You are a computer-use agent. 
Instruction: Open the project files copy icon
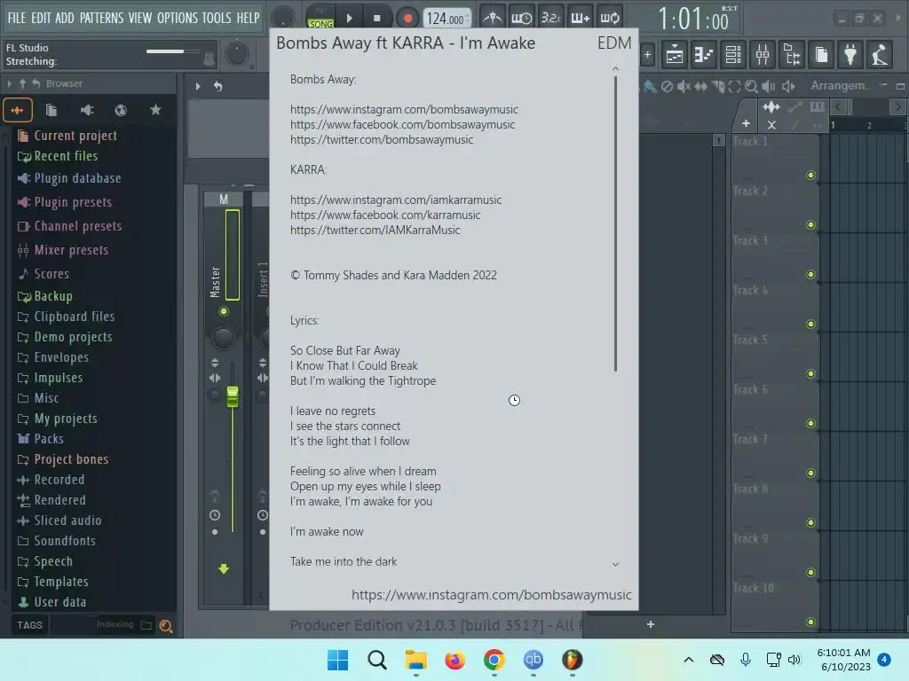pyautogui.click(x=821, y=55)
